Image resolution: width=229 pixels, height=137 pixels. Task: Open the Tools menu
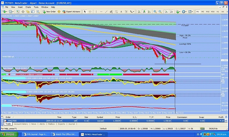pos(36,7)
